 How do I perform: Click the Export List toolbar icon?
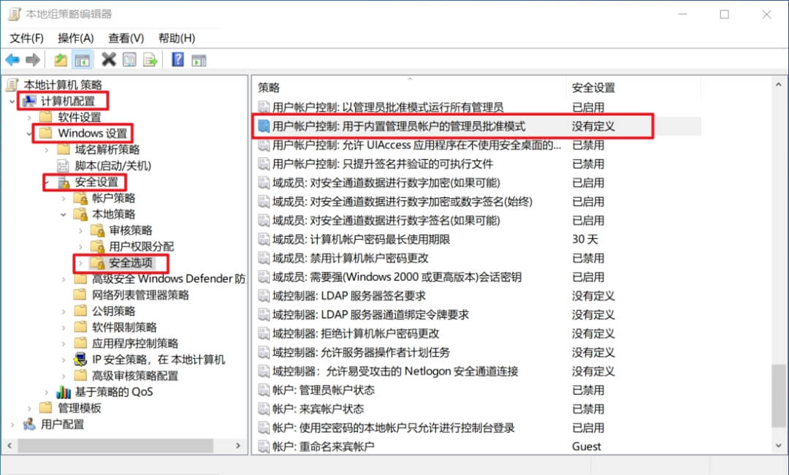(x=150, y=60)
